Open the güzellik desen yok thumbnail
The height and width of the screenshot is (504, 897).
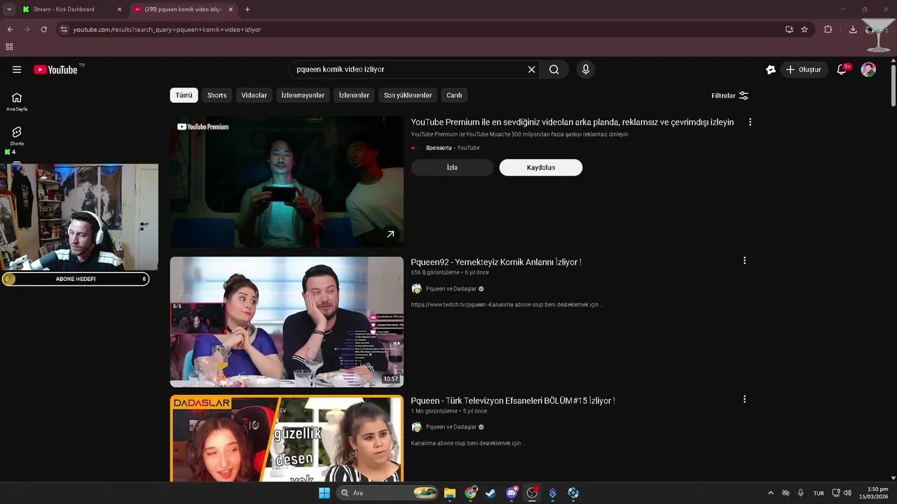click(x=287, y=438)
